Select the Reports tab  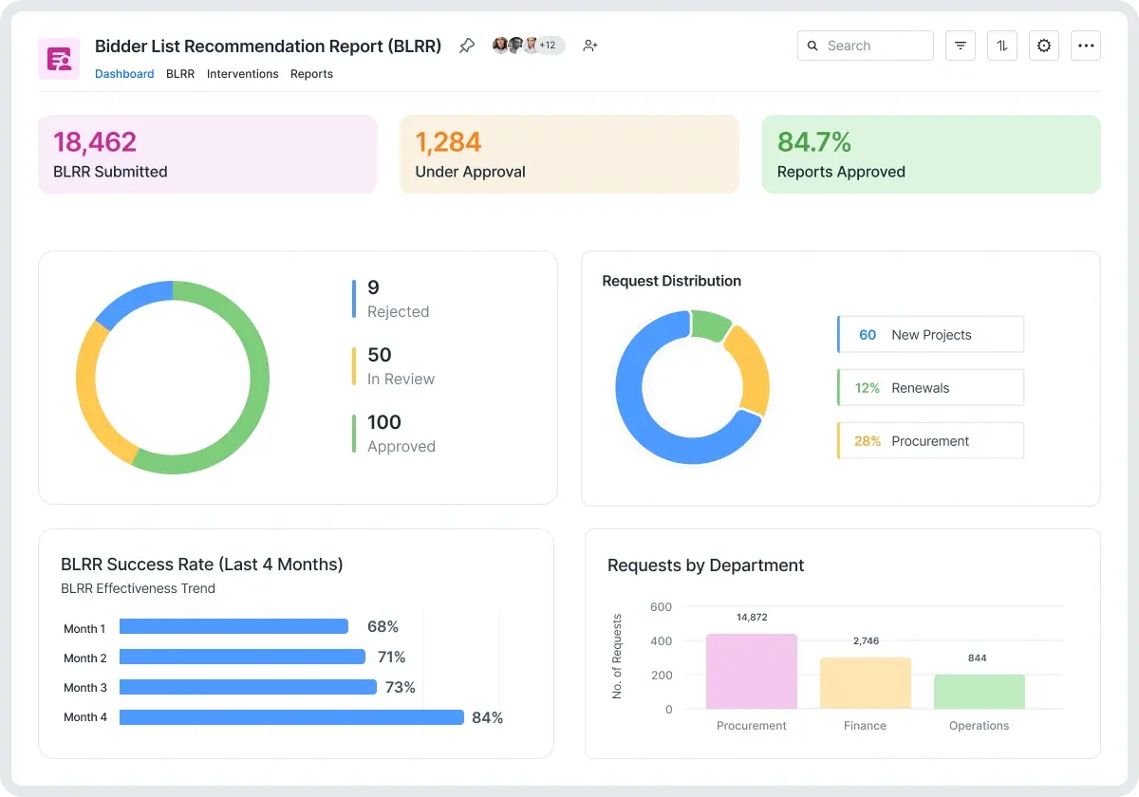point(311,74)
